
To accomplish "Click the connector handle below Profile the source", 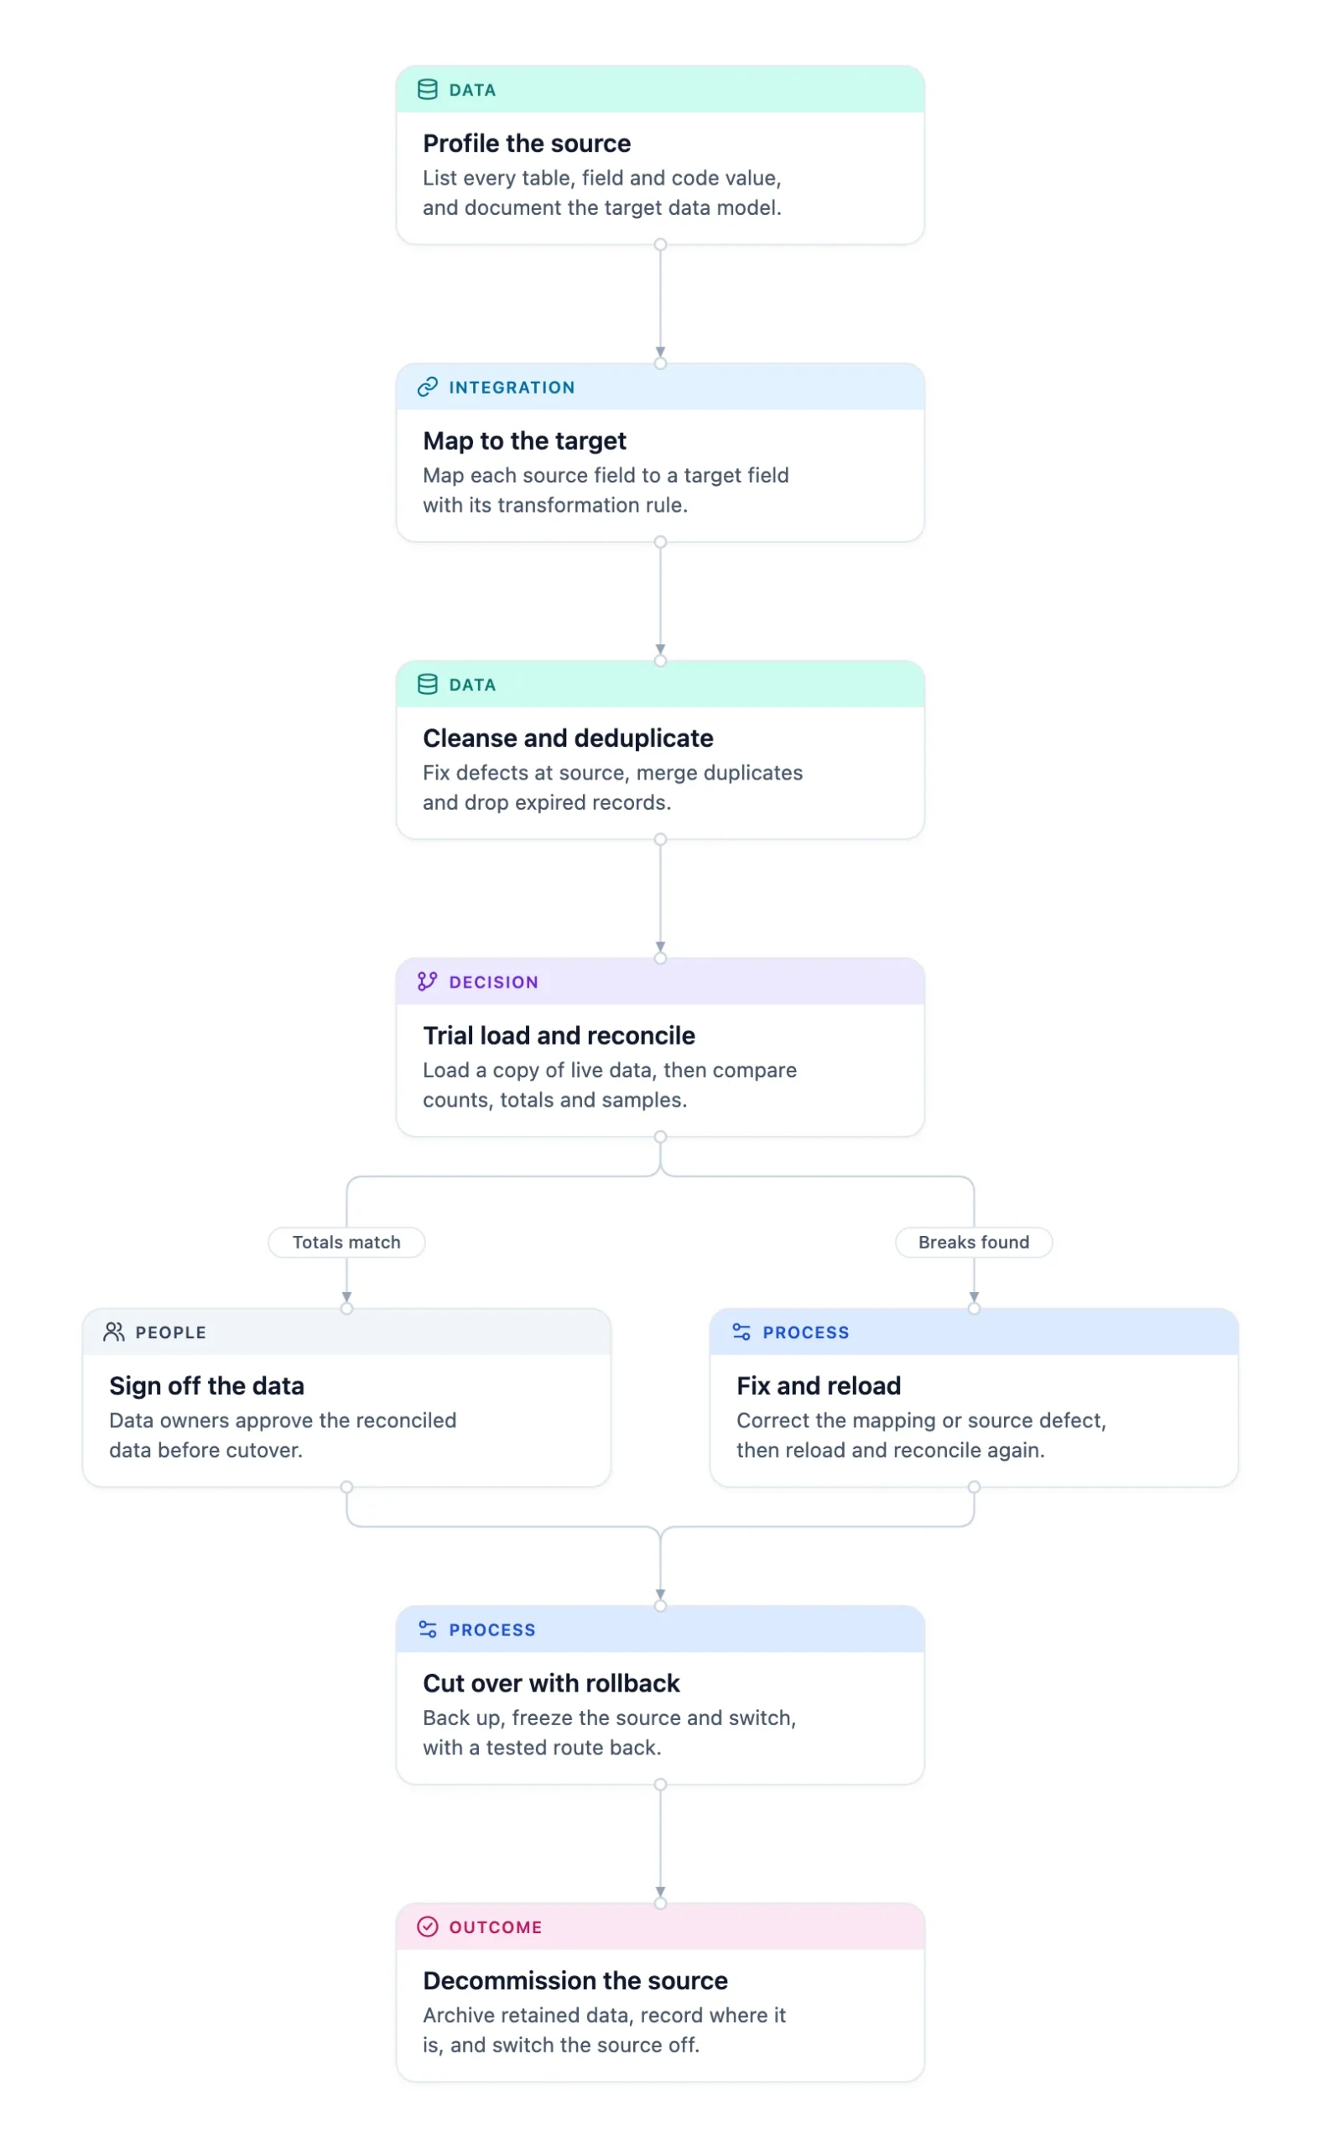I will [x=661, y=245].
